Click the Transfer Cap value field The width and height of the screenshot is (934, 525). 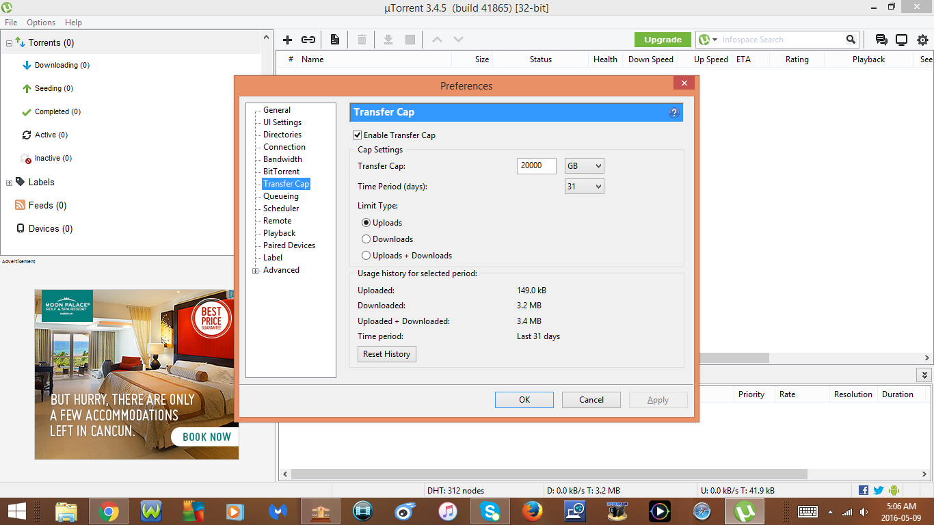(x=537, y=165)
